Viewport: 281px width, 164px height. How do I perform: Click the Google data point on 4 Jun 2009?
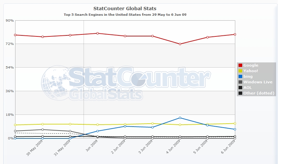[180, 44]
